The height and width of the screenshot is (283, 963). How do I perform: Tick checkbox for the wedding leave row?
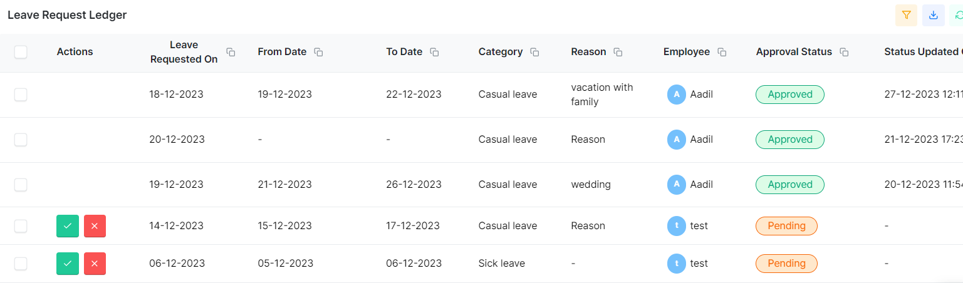point(21,185)
